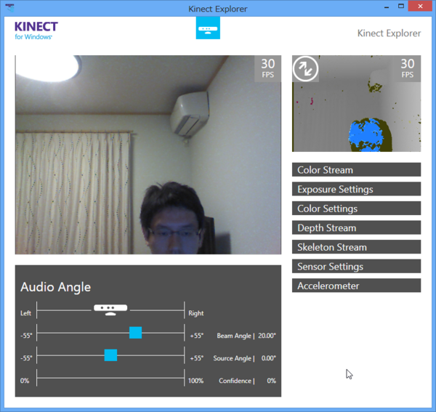Maximize the Kinect Explorer window
Image resolution: width=436 pixels, height=412 pixels.
401,6
